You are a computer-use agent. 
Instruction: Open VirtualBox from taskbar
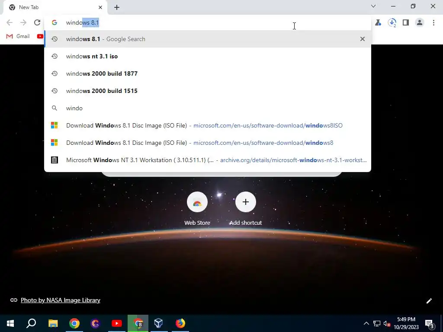click(159, 323)
